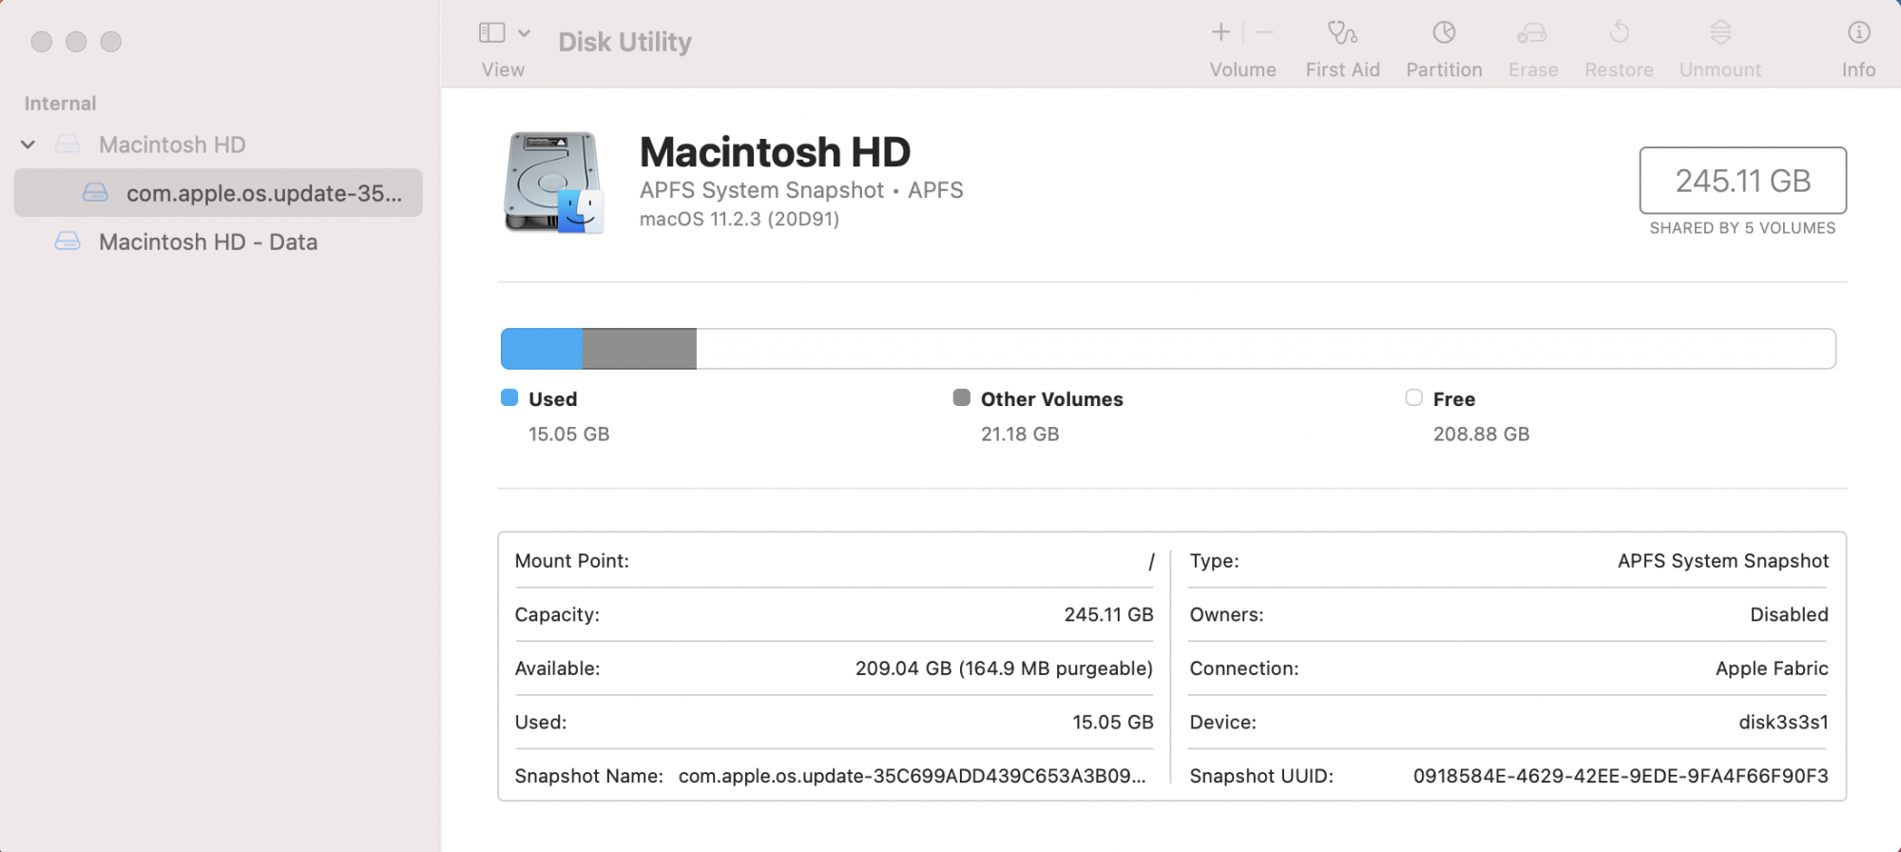Click the gray Other Volumes legend swatch
This screenshot has height=852, width=1901.
tap(962, 397)
